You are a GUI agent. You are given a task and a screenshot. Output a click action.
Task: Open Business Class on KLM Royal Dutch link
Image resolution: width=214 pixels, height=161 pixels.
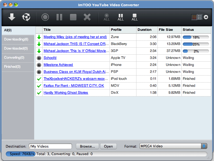pyautogui.click(x=76, y=72)
